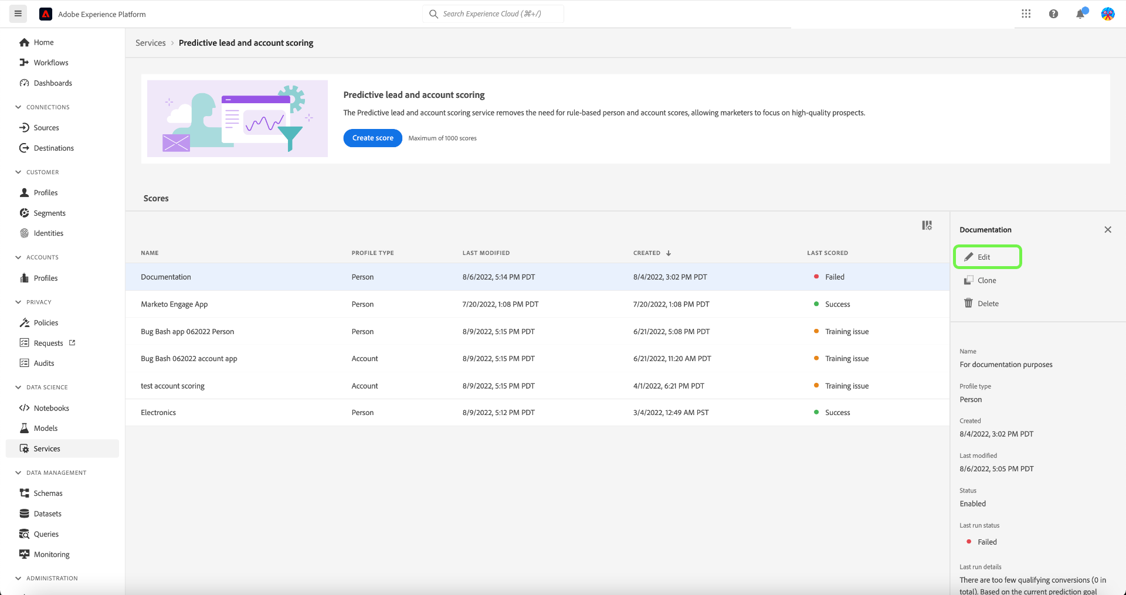Viewport: 1126px width, 595px height.
Task: Click the Sources sidebar icon
Action: point(24,128)
